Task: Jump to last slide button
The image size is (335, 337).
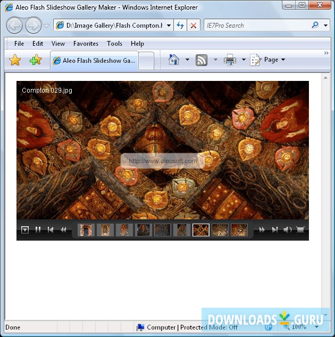Action: 275,230
